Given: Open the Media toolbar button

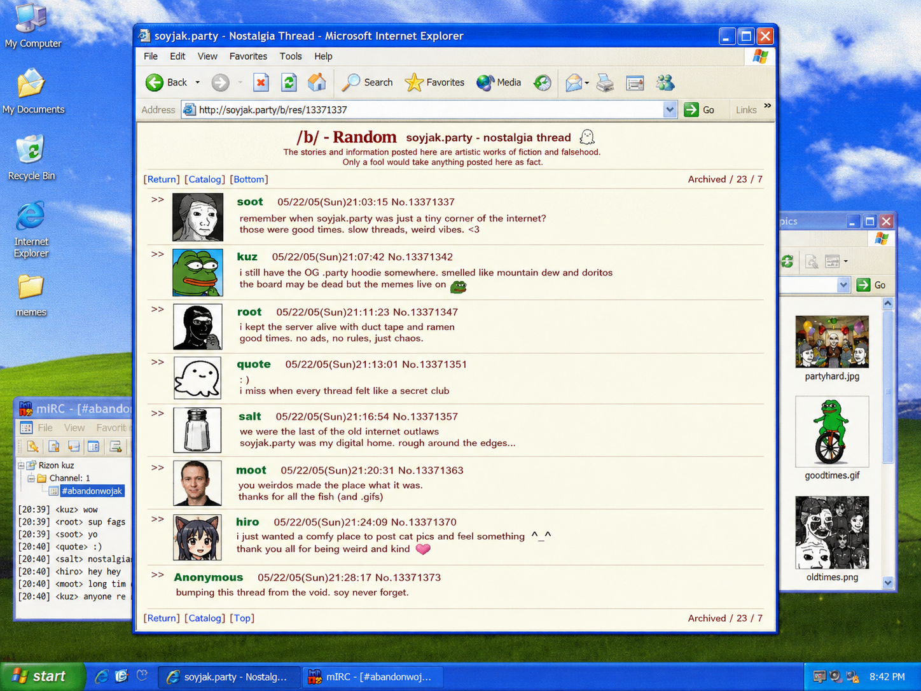Looking at the screenshot, I should [x=499, y=83].
